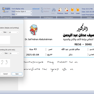Click the Arabic flag icon
This screenshot has height=94, width=94.
pyautogui.click(x=4, y=12)
